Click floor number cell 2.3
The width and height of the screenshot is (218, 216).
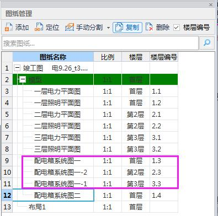pos(164,172)
